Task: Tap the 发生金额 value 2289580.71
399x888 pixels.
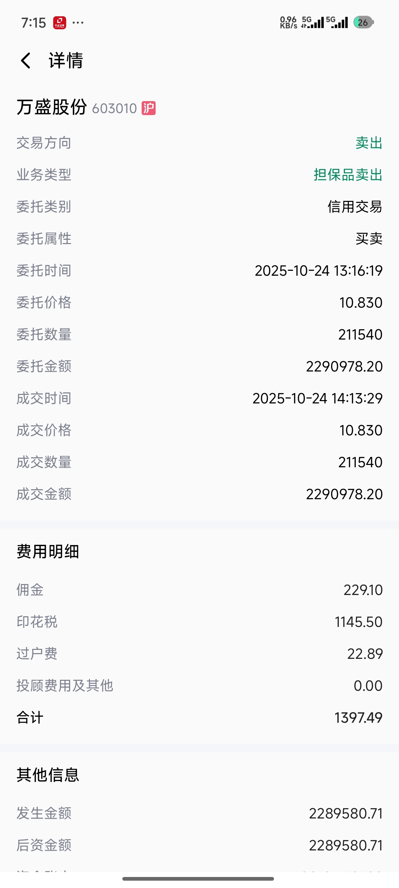Action: click(x=345, y=814)
